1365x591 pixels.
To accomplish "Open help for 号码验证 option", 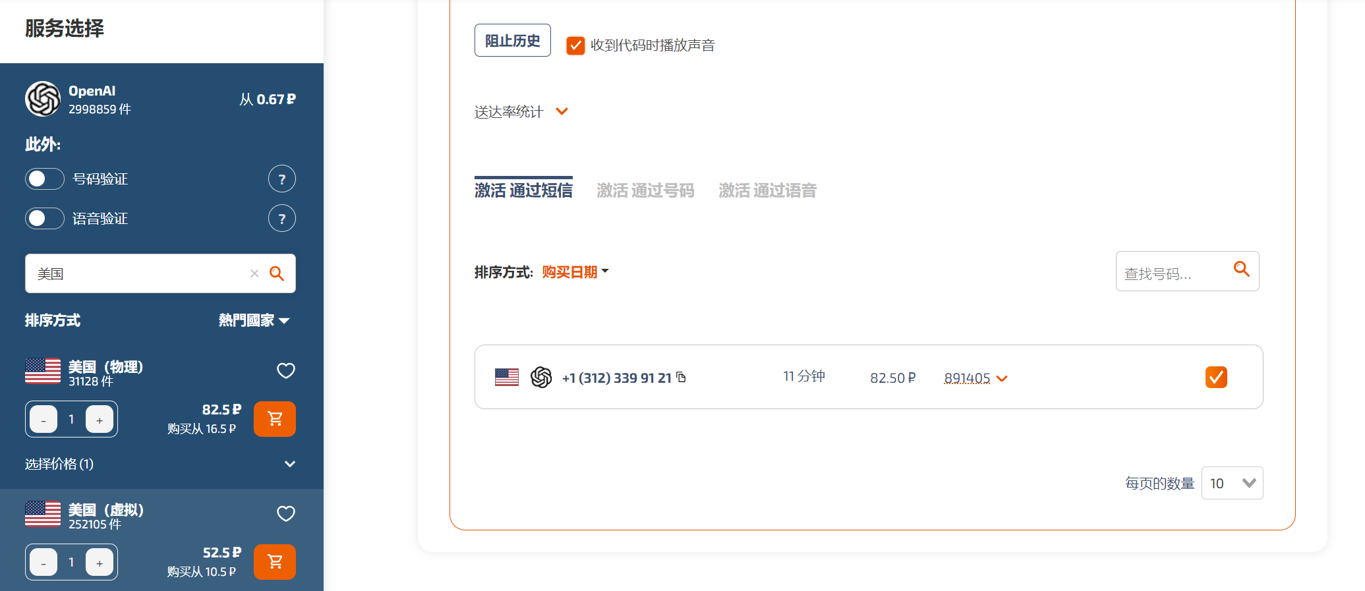I will click(282, 179).
